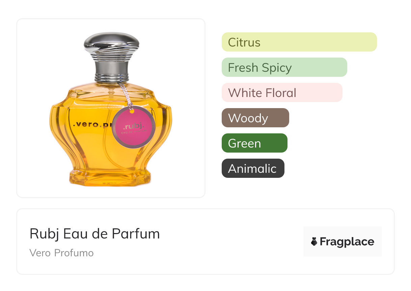
Task: Click the Fragplace logo
Action: 342,241
